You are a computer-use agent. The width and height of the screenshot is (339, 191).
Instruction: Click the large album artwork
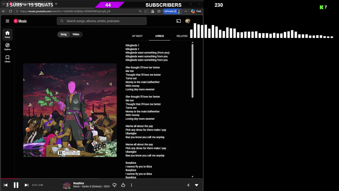click(x=70, y=110)
